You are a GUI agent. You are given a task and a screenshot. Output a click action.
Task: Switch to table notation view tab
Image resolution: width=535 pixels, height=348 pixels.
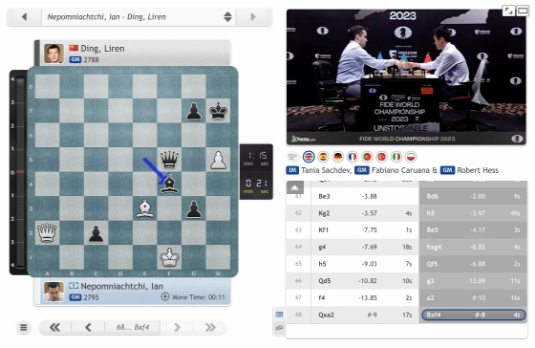[279, 315]
